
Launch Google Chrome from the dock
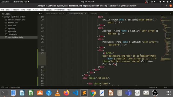point(93,93)
